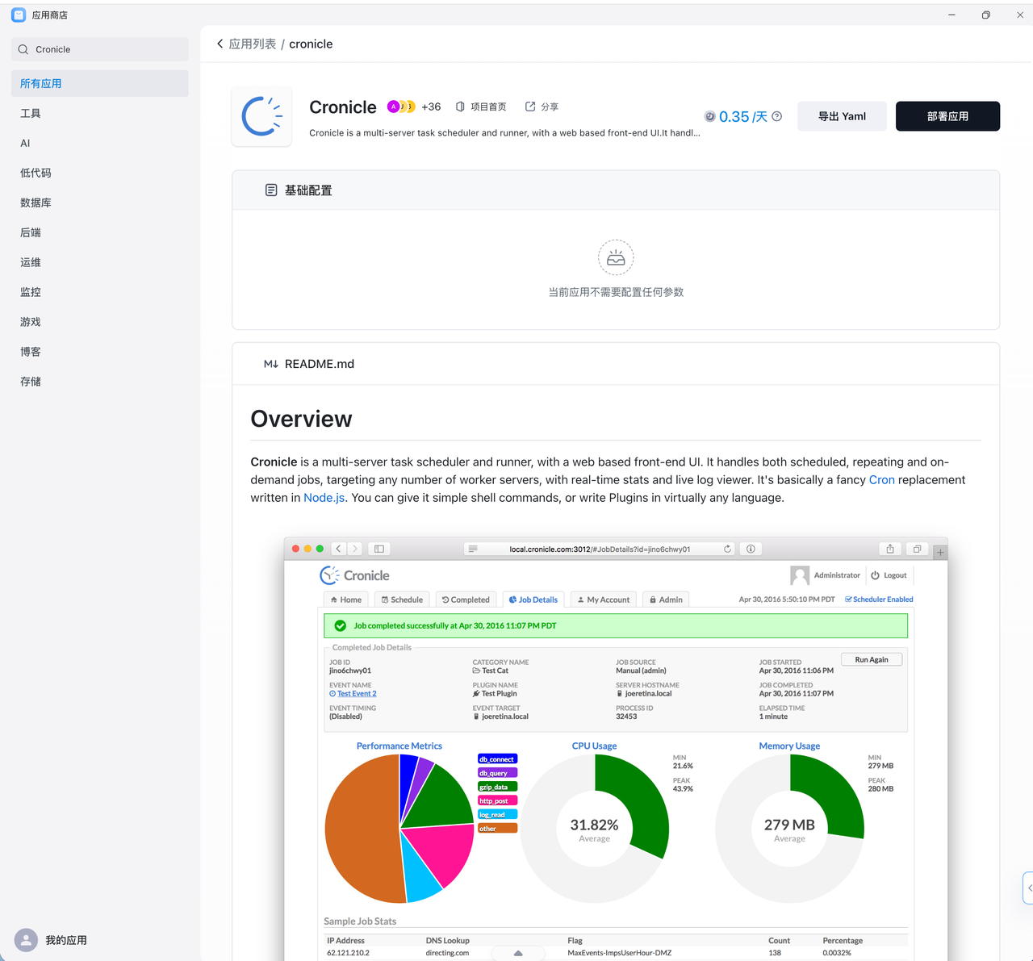
Task: Click the 导出 Yaml button
Action: (x=842, y=116)
